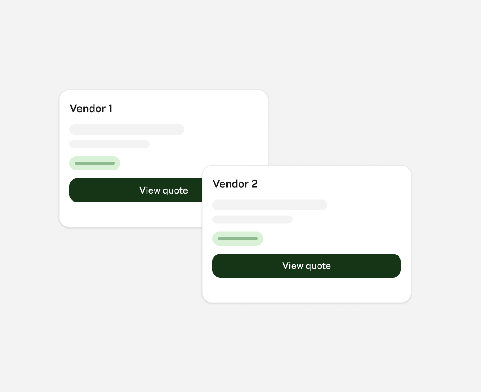Click the numeral in the Vendor 1 title
The height and width of the screenshot is (392, 481).
[x=110, y=109]
